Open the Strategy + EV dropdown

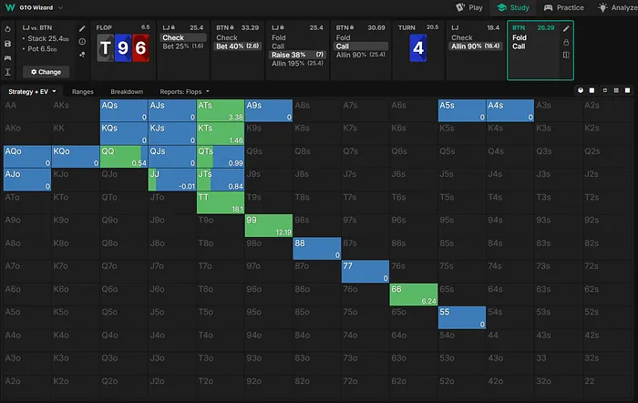pyautogui.click(x=33, y=92)
